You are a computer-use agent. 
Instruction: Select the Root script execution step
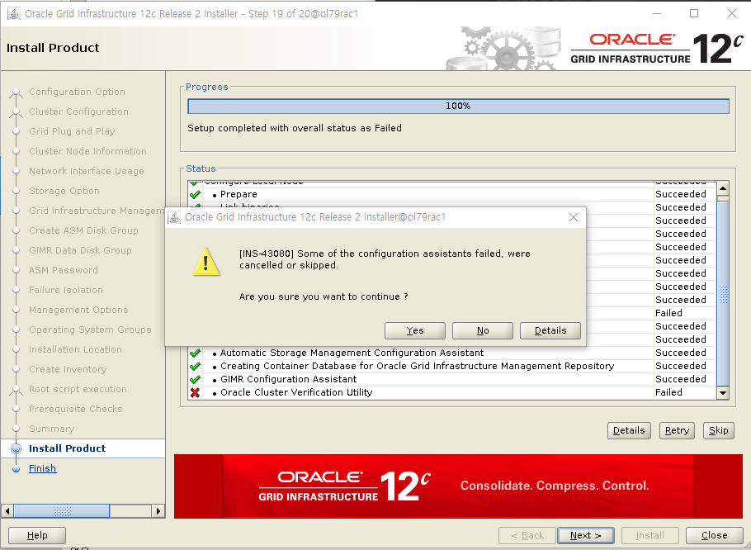(x=78, y=389)
